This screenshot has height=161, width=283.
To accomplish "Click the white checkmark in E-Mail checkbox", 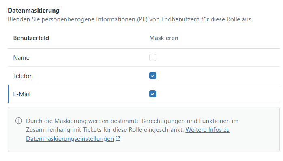I will click(x=152, y=94).
